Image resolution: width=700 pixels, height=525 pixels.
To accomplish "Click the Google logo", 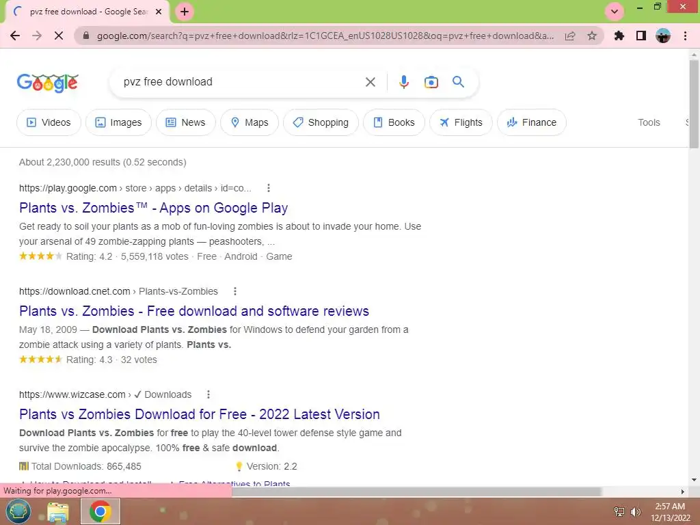I will point(48,83).
